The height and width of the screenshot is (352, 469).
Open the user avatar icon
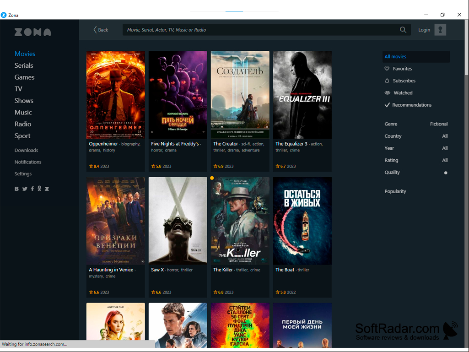[440, 30]
